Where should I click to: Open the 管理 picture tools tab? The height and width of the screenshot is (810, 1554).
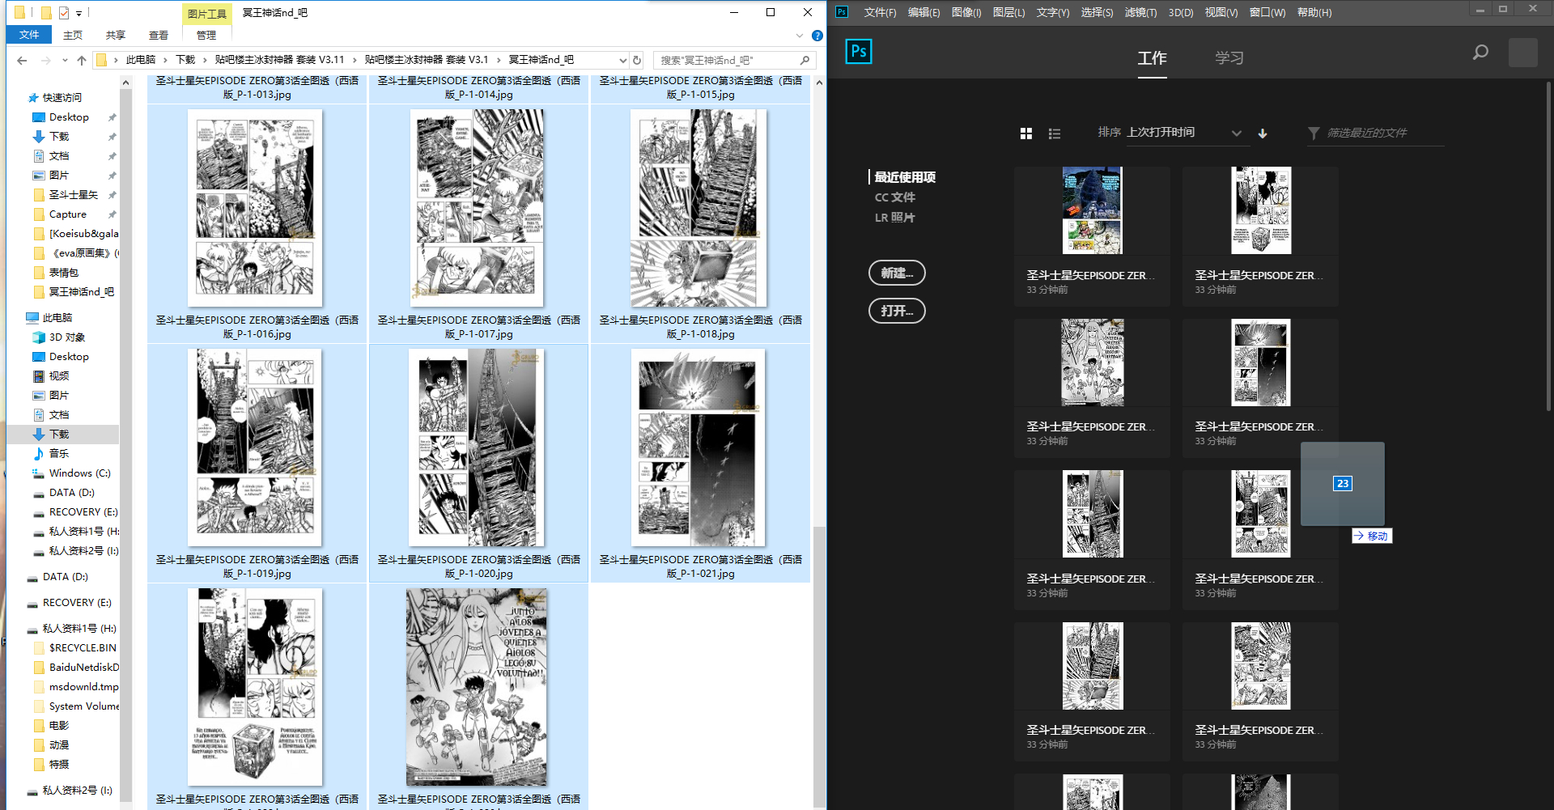(206, 35)
